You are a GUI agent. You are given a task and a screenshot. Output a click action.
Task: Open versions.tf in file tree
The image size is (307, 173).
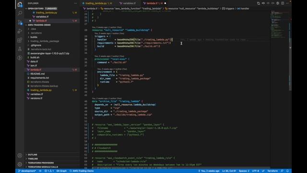pos(36,98)
